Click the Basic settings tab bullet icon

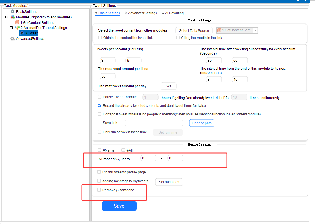[x=96, y=13]
